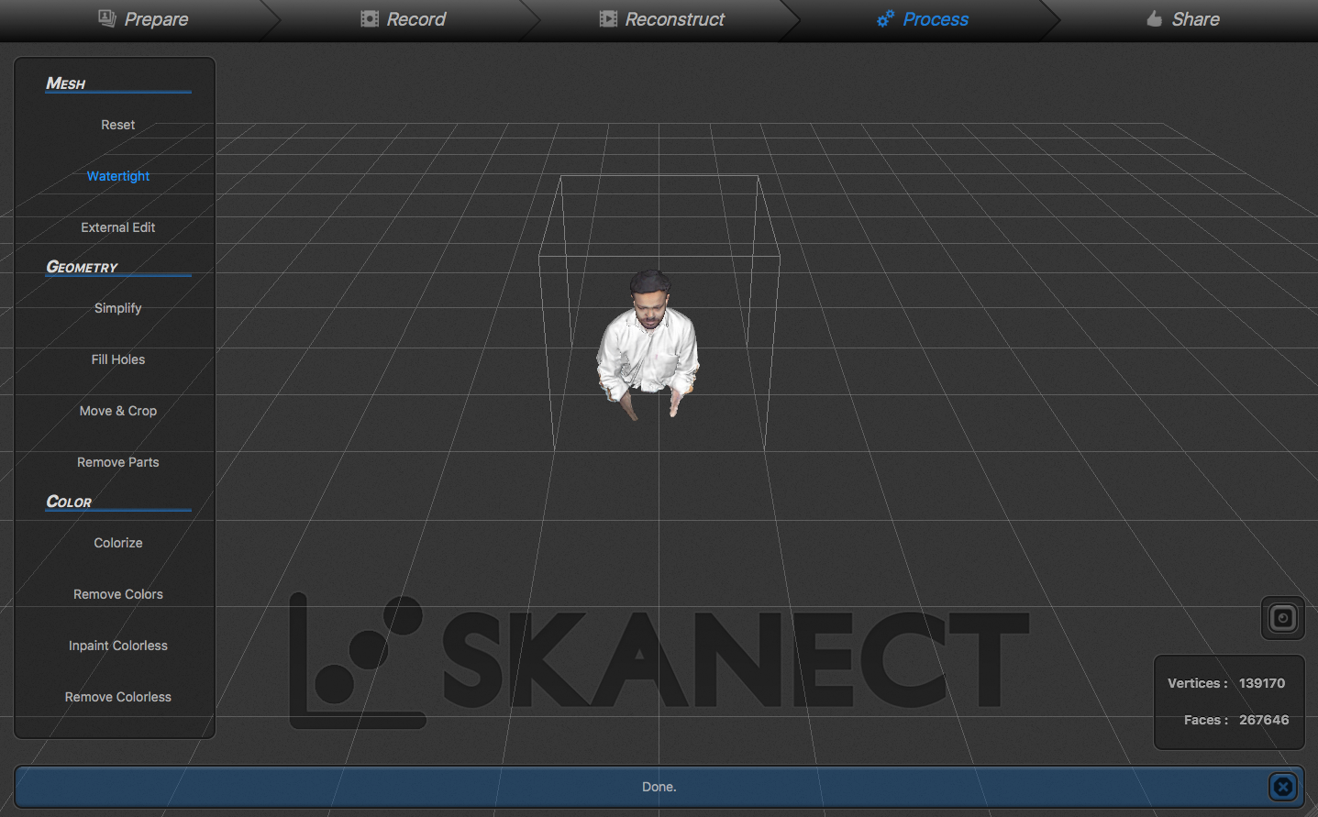Image resolution: width=1318 pixels, height=817 pixels.
Task: Click Remove Colorless
Action: (x=118, y=697)
